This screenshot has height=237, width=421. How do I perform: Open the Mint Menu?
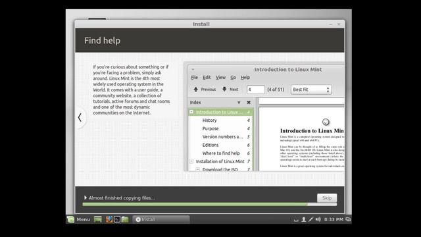[x=79, y=219]
